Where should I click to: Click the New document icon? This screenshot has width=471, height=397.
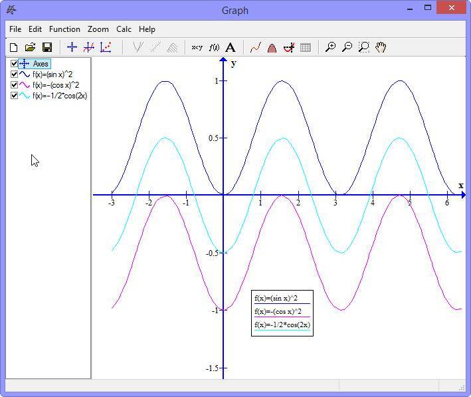pos(13,47)
